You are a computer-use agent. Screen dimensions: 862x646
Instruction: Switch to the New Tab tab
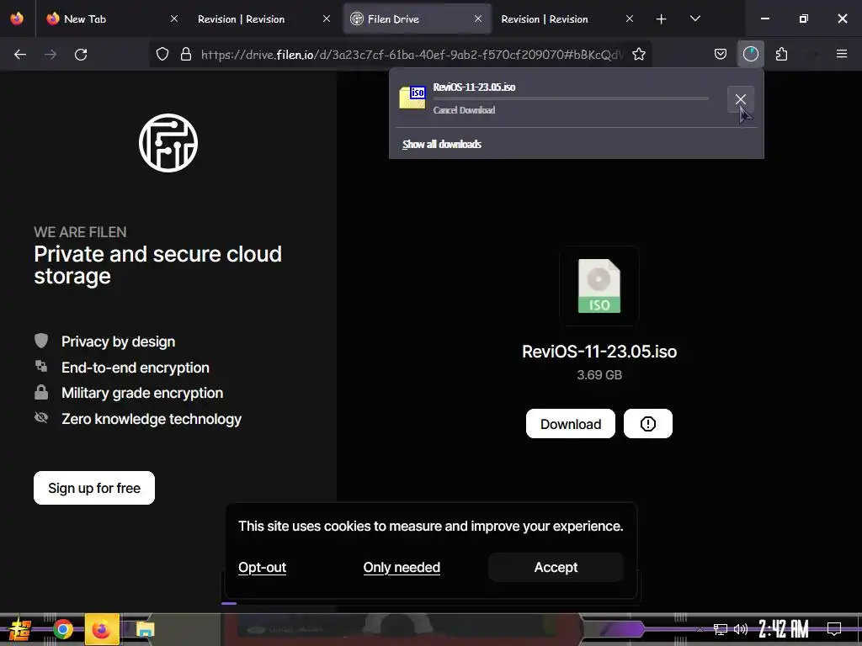pos(112,19)
